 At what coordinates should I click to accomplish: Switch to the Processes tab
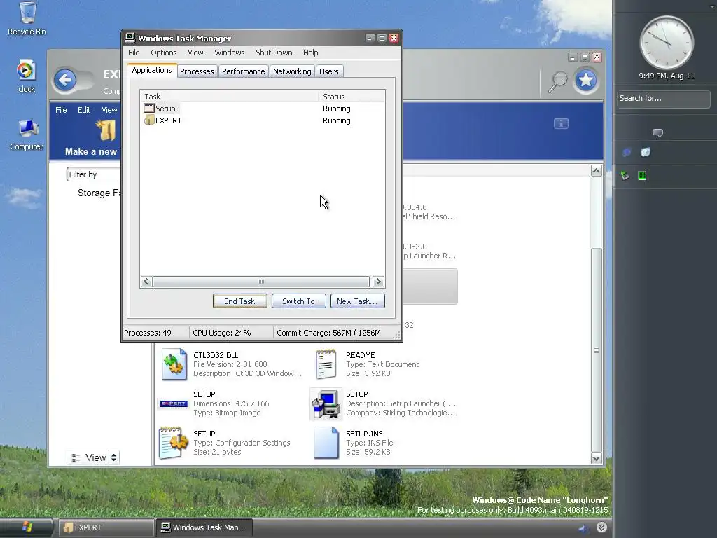pos(197,71)
